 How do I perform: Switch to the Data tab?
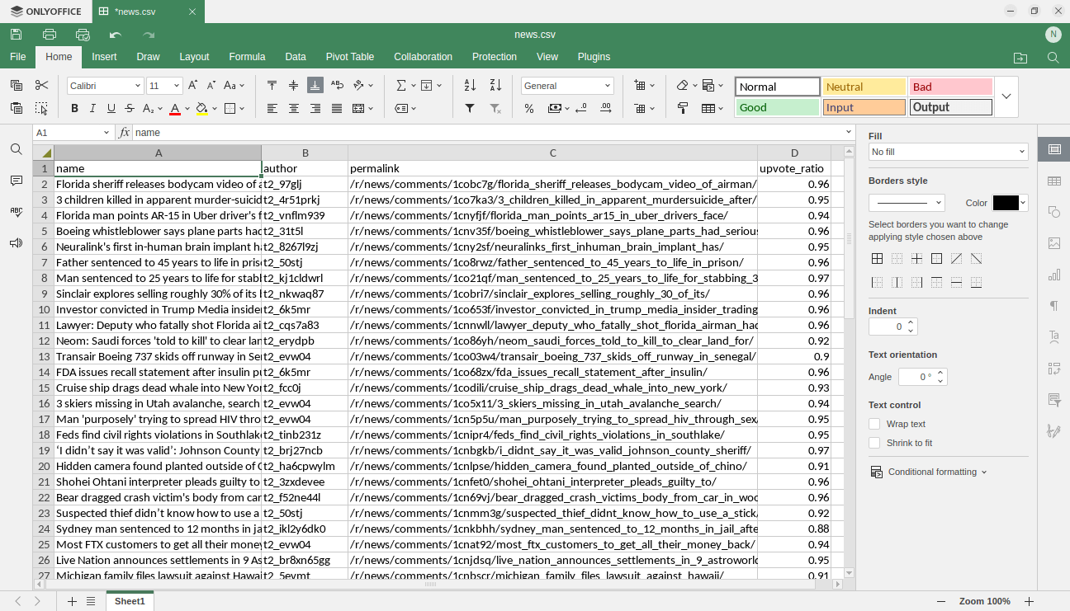click(296, 57)
